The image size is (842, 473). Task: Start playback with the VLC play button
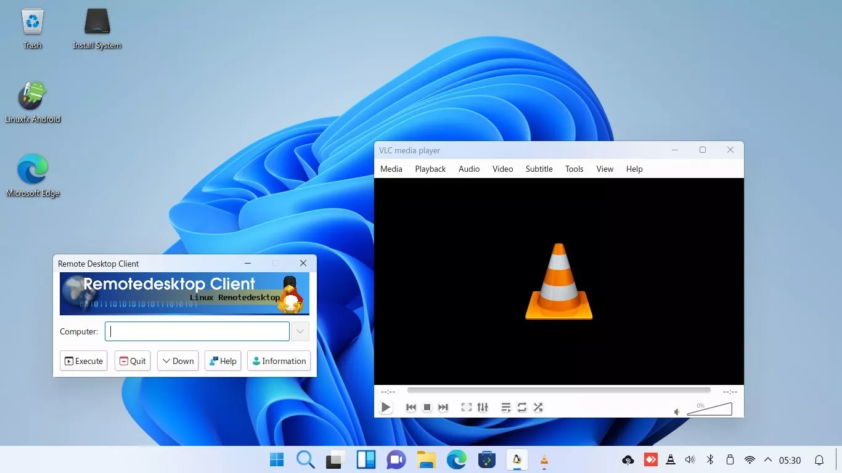click(386, 407)
